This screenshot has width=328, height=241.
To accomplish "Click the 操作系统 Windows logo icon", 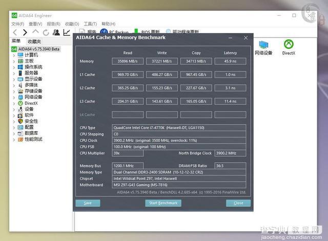I will pyautogui.click(x=20, y=67).
